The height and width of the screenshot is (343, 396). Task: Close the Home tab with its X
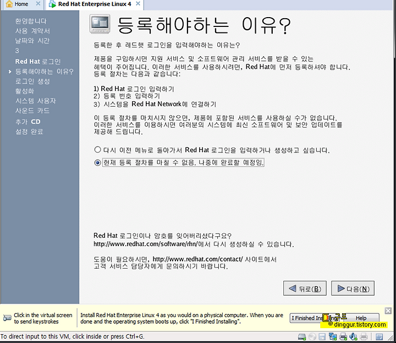coord(38,3)
